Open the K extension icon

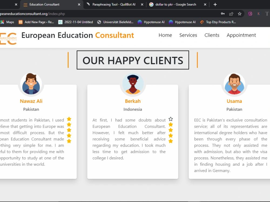(x=258, y=14)
